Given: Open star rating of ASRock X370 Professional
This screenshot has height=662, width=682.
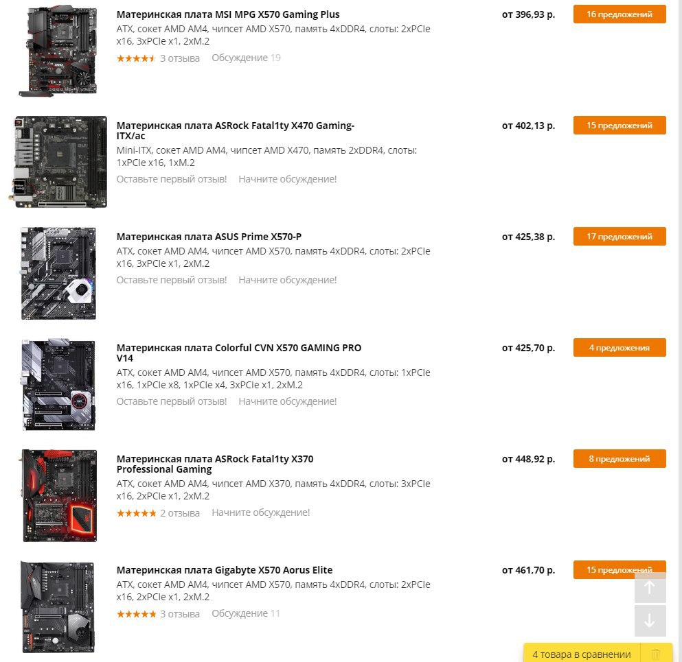Looking at the screenshot, I should pos(136,513).
